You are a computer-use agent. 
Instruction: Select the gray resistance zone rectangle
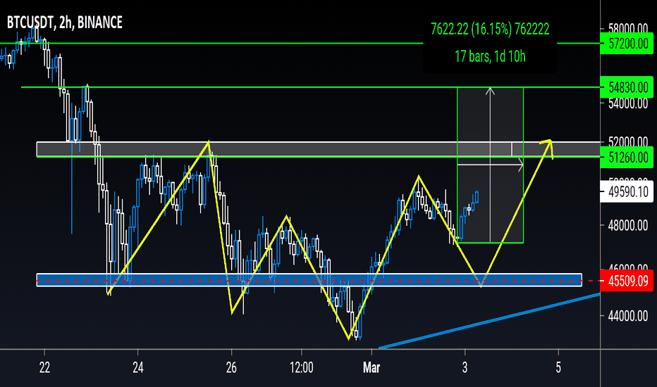pyautogui.click(x=319, y=149)
